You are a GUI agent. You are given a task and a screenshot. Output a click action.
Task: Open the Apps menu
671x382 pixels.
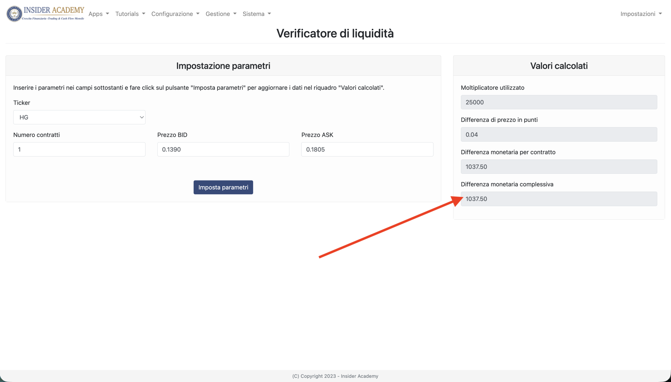[99, 14]
